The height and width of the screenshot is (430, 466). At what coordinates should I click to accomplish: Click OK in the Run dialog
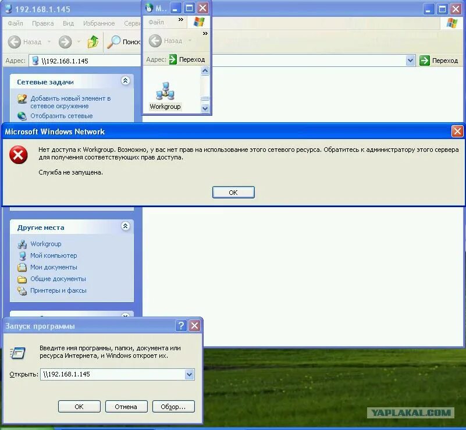click(79, 406)
